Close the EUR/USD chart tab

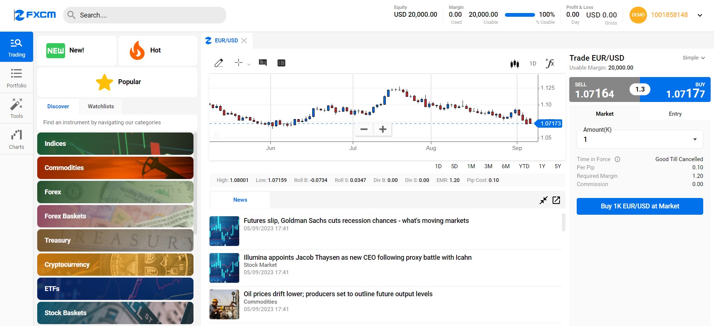click(244, 41)
